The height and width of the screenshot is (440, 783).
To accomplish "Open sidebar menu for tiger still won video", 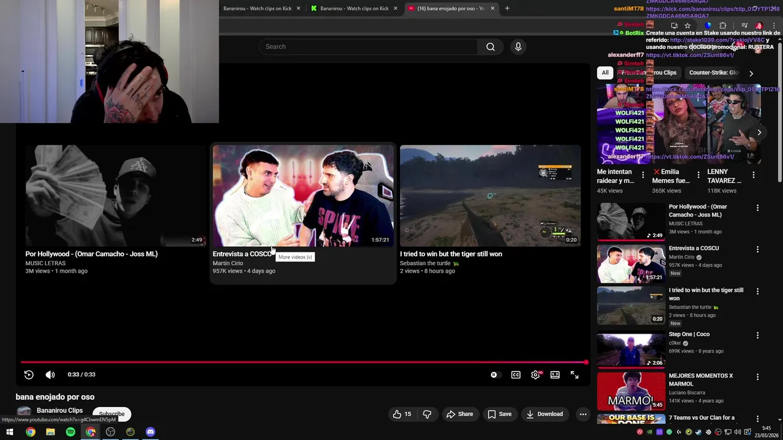I will point(757,291).
